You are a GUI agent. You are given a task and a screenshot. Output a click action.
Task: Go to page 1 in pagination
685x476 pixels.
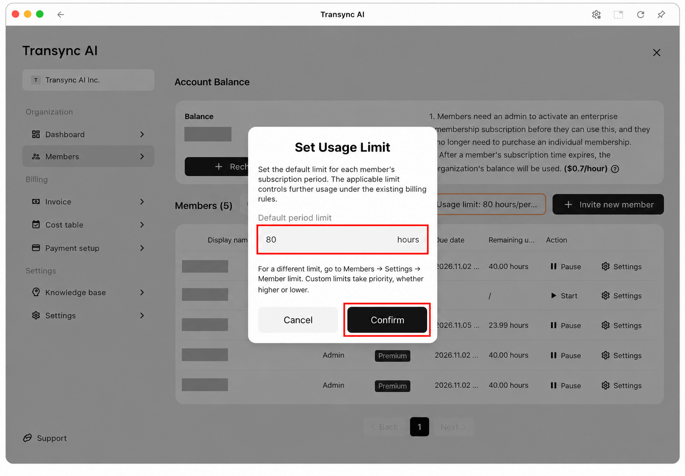pyautogui.click(x=419, y=427)
